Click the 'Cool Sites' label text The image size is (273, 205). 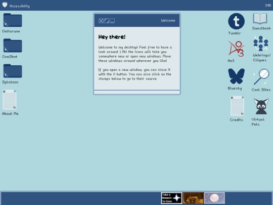click(x=261, y=90)
